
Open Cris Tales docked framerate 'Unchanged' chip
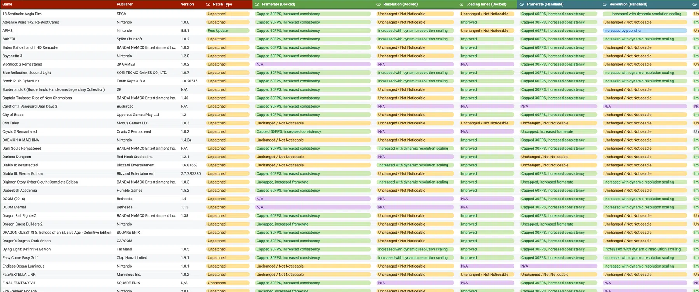[313, 123]
